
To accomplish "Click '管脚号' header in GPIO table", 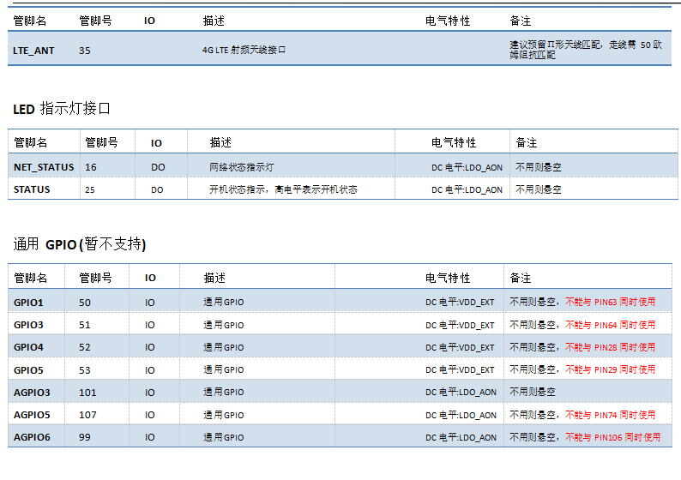I will (95, 278).
